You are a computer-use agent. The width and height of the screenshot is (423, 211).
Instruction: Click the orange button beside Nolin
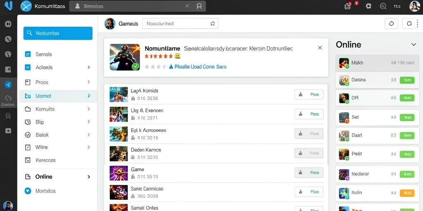(x=407, y=193)
